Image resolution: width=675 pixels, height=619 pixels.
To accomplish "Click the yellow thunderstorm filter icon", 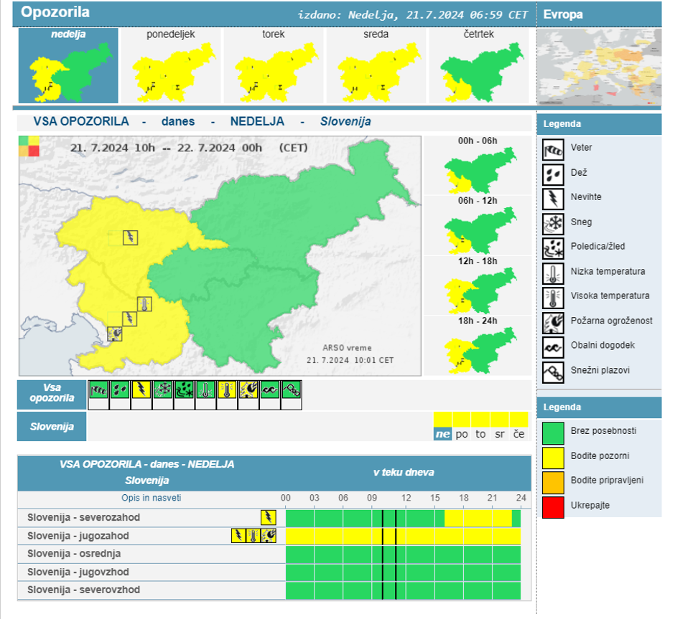I will 141,390.
